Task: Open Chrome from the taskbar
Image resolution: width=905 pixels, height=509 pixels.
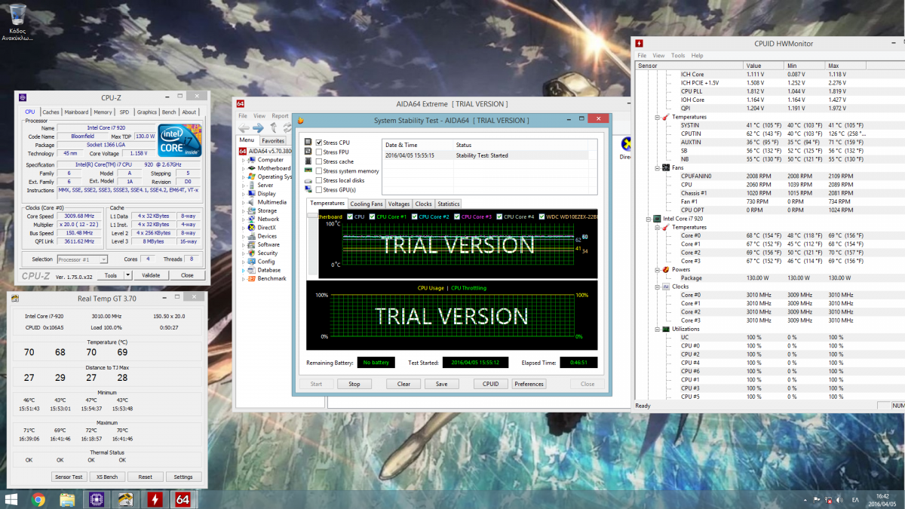Action: (38, 498)
